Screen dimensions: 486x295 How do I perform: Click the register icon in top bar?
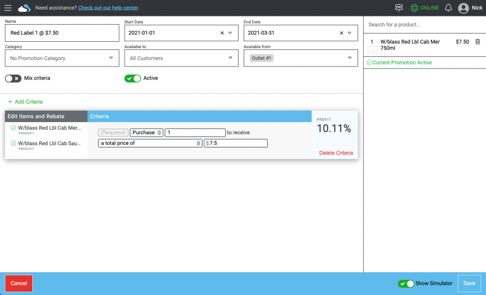399,8
